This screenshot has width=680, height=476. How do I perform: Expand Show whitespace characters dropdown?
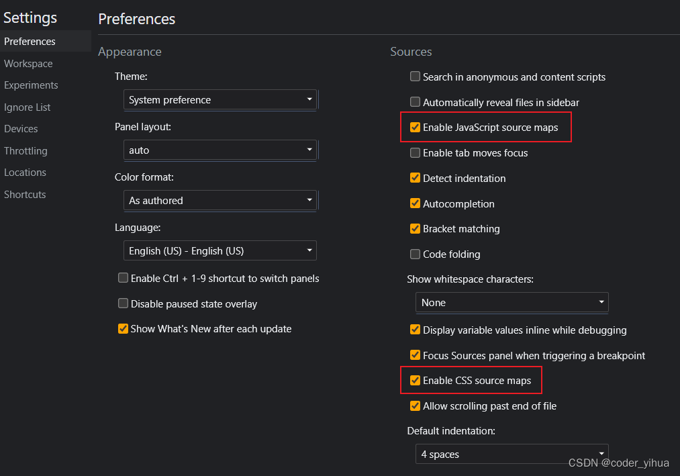tap(512, 303)
